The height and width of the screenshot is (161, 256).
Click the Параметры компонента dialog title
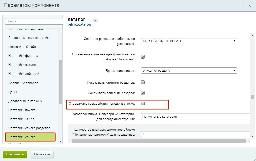(32, 5)
